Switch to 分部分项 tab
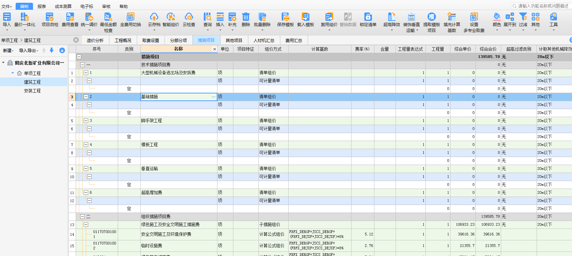572x256 pixels. [178, 40]
